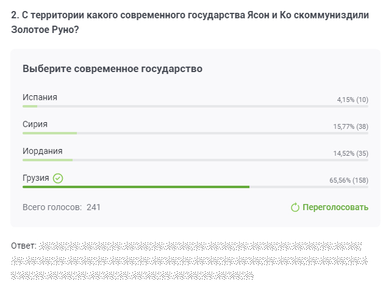
Task: Click the question title about Золотое Руно
Action: tap(190, 22)
